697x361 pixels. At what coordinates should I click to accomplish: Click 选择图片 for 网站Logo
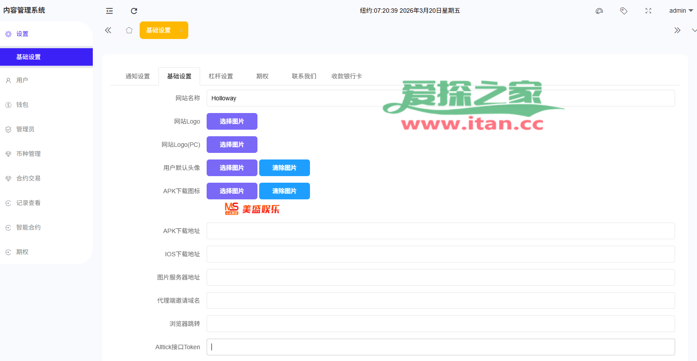pyautogui.click(x=232, y=121)
